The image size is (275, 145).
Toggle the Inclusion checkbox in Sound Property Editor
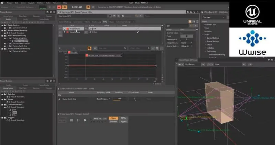pos(123,16)
